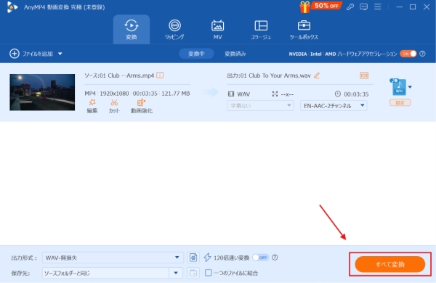
Task: Click the rename output pencil icon
Action: [317, 75]
